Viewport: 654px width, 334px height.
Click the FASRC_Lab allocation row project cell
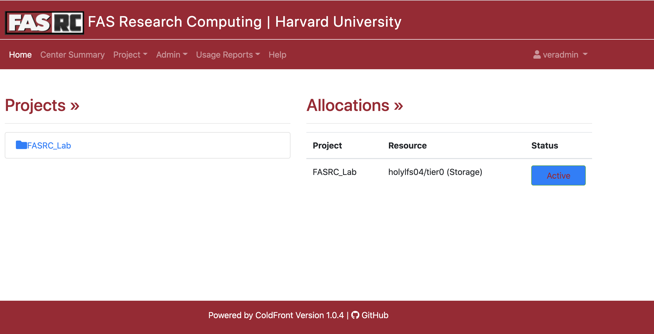coord(334,172)
